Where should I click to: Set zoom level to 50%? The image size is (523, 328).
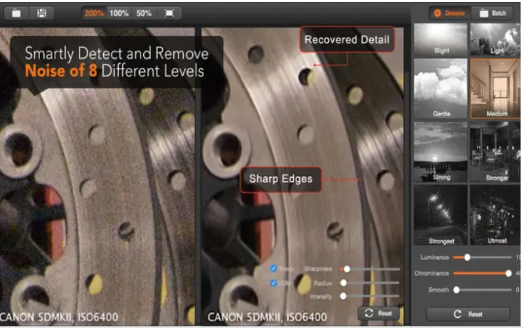click(144, 13)
